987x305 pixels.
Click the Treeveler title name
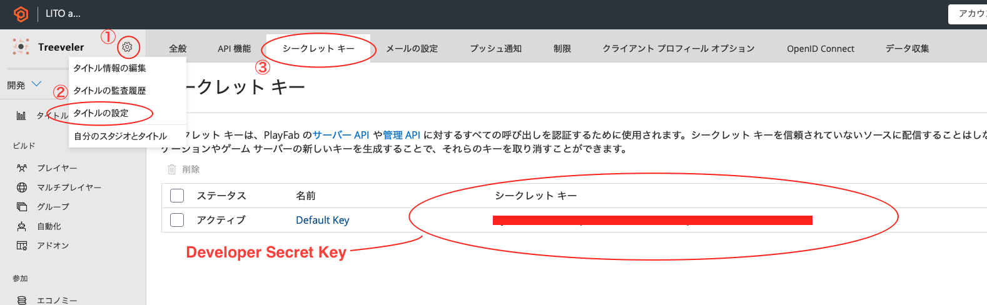(x=61, y=47)
